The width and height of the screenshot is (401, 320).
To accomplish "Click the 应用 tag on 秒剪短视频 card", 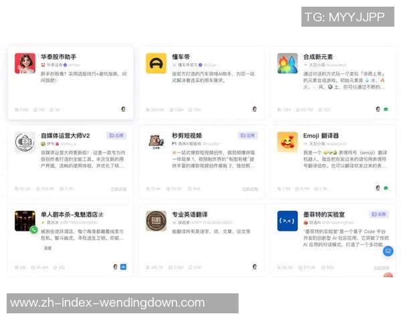I will click(x=247, y=135).
